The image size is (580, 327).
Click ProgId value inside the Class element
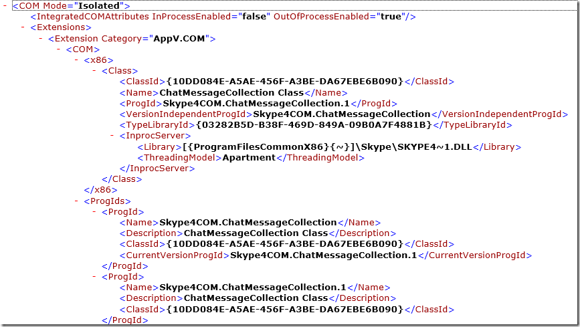point(256,103)
